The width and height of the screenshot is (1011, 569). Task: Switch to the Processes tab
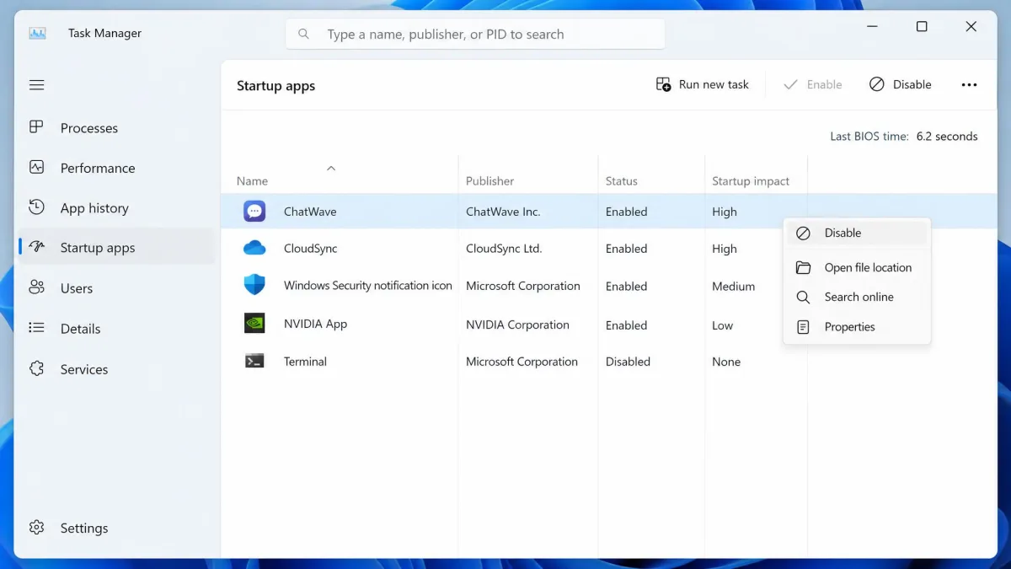[x=116, y=128]
